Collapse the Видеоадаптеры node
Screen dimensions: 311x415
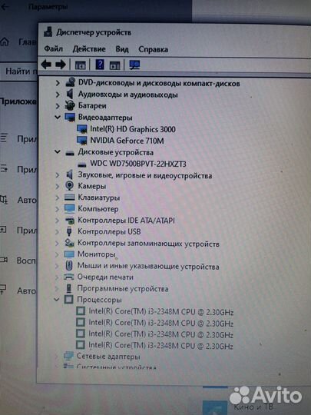click(58, 117)
